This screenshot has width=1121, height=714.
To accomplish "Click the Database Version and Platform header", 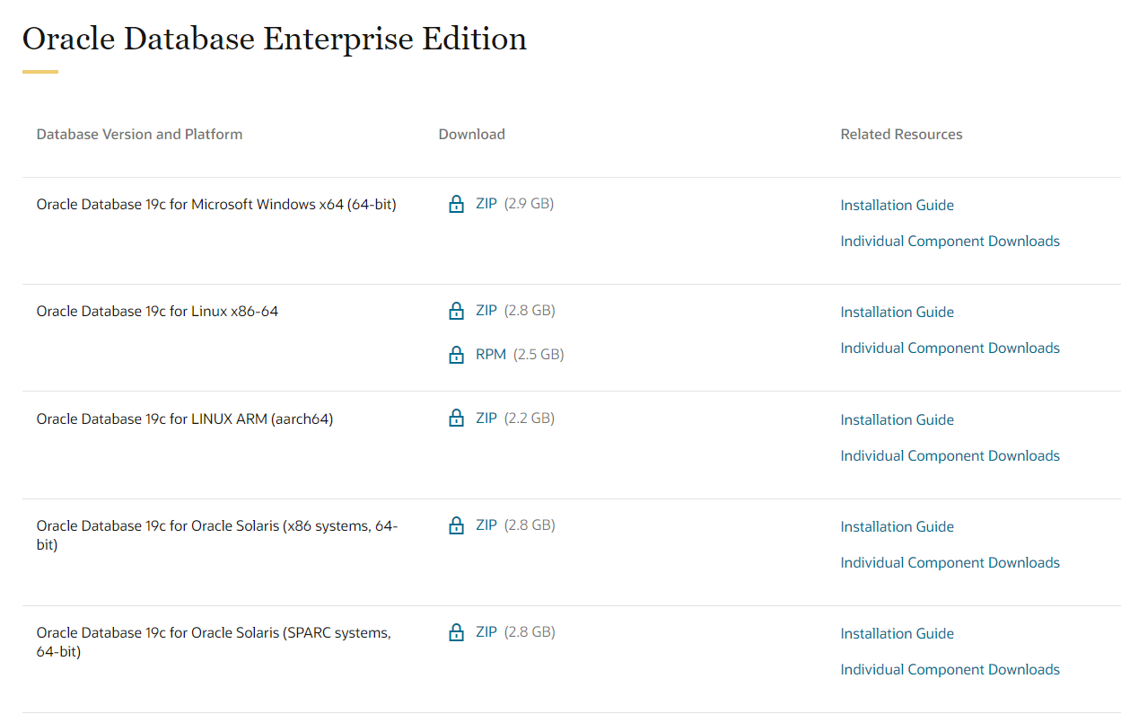I will coord(139,134).
